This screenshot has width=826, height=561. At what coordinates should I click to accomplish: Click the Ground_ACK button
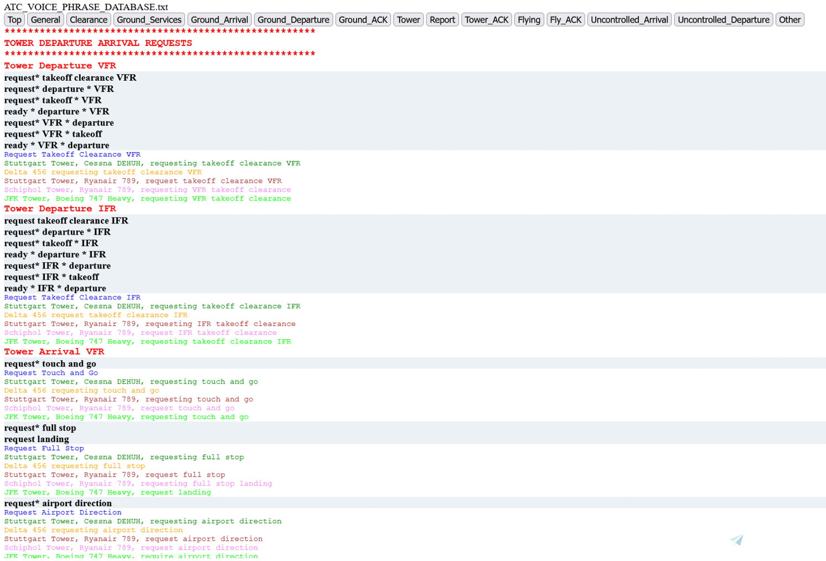click(x=363, y=19)
